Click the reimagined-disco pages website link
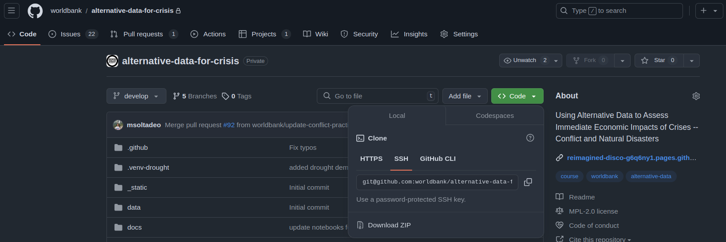The width and height of the screenshot is (726, 242). [631, 158]
